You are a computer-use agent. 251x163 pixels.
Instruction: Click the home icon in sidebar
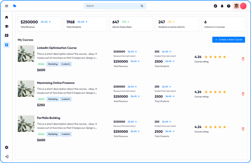click(6, 17)
